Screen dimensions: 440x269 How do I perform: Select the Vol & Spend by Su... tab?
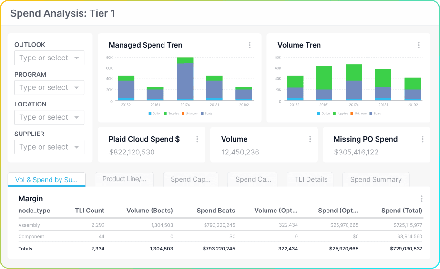coord(46,180)
